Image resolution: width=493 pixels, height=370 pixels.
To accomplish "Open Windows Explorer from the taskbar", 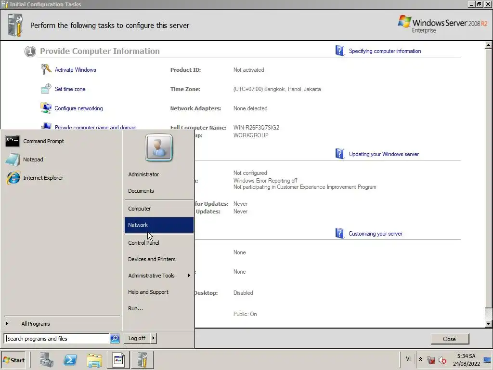I will pyautogui.click(x=94, y=360).
